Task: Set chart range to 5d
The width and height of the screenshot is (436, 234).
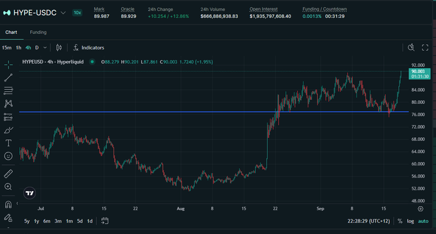Action: coord(80,221)
